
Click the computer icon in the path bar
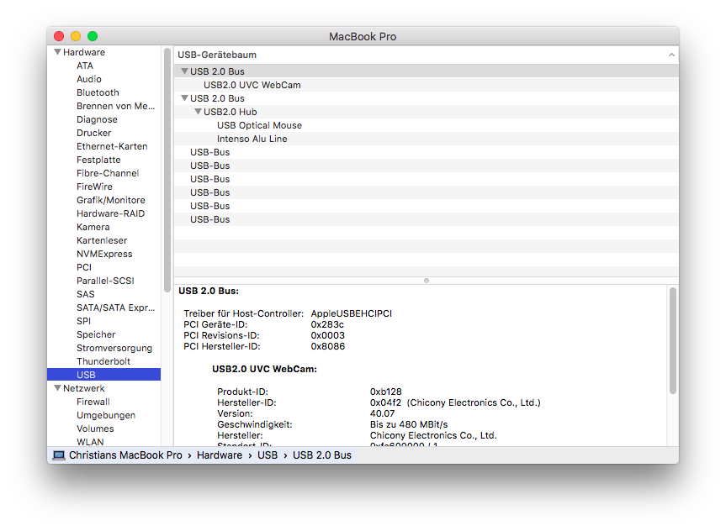click(59, 455)
